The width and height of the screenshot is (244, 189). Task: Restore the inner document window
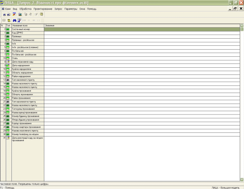(x=235, y=9)
